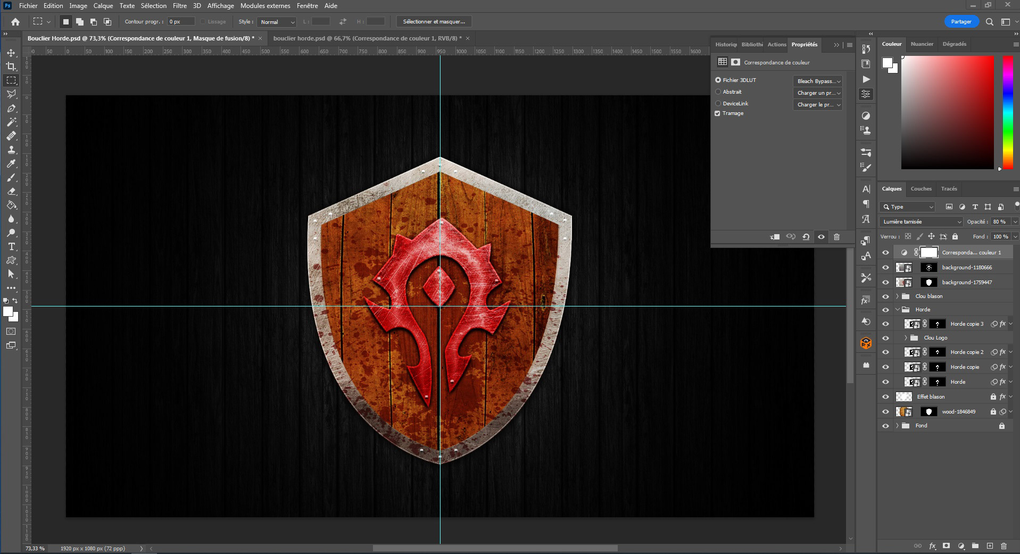The image size is (1020, 554).
Task: Select the Custom Shape tool
Action: point(11,260)
